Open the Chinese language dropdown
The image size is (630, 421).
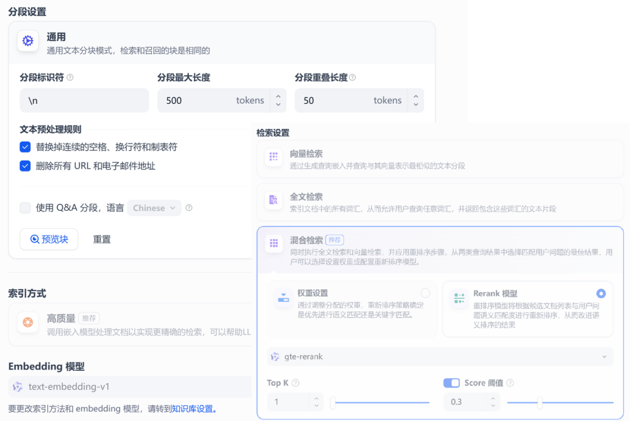click(x=154, y=208)
